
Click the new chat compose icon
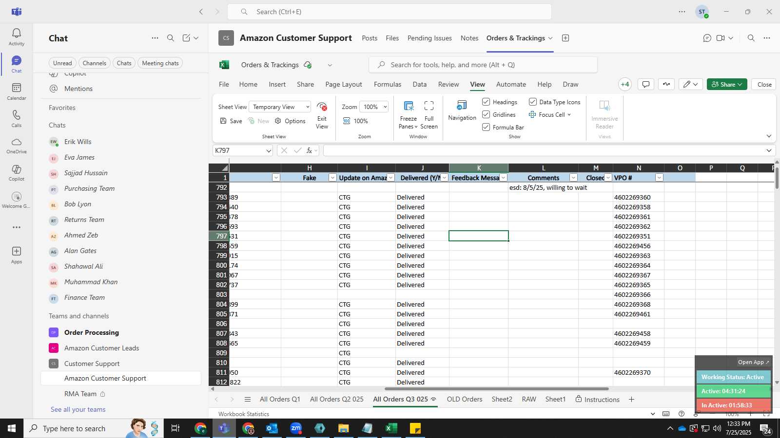coord(186,38)
